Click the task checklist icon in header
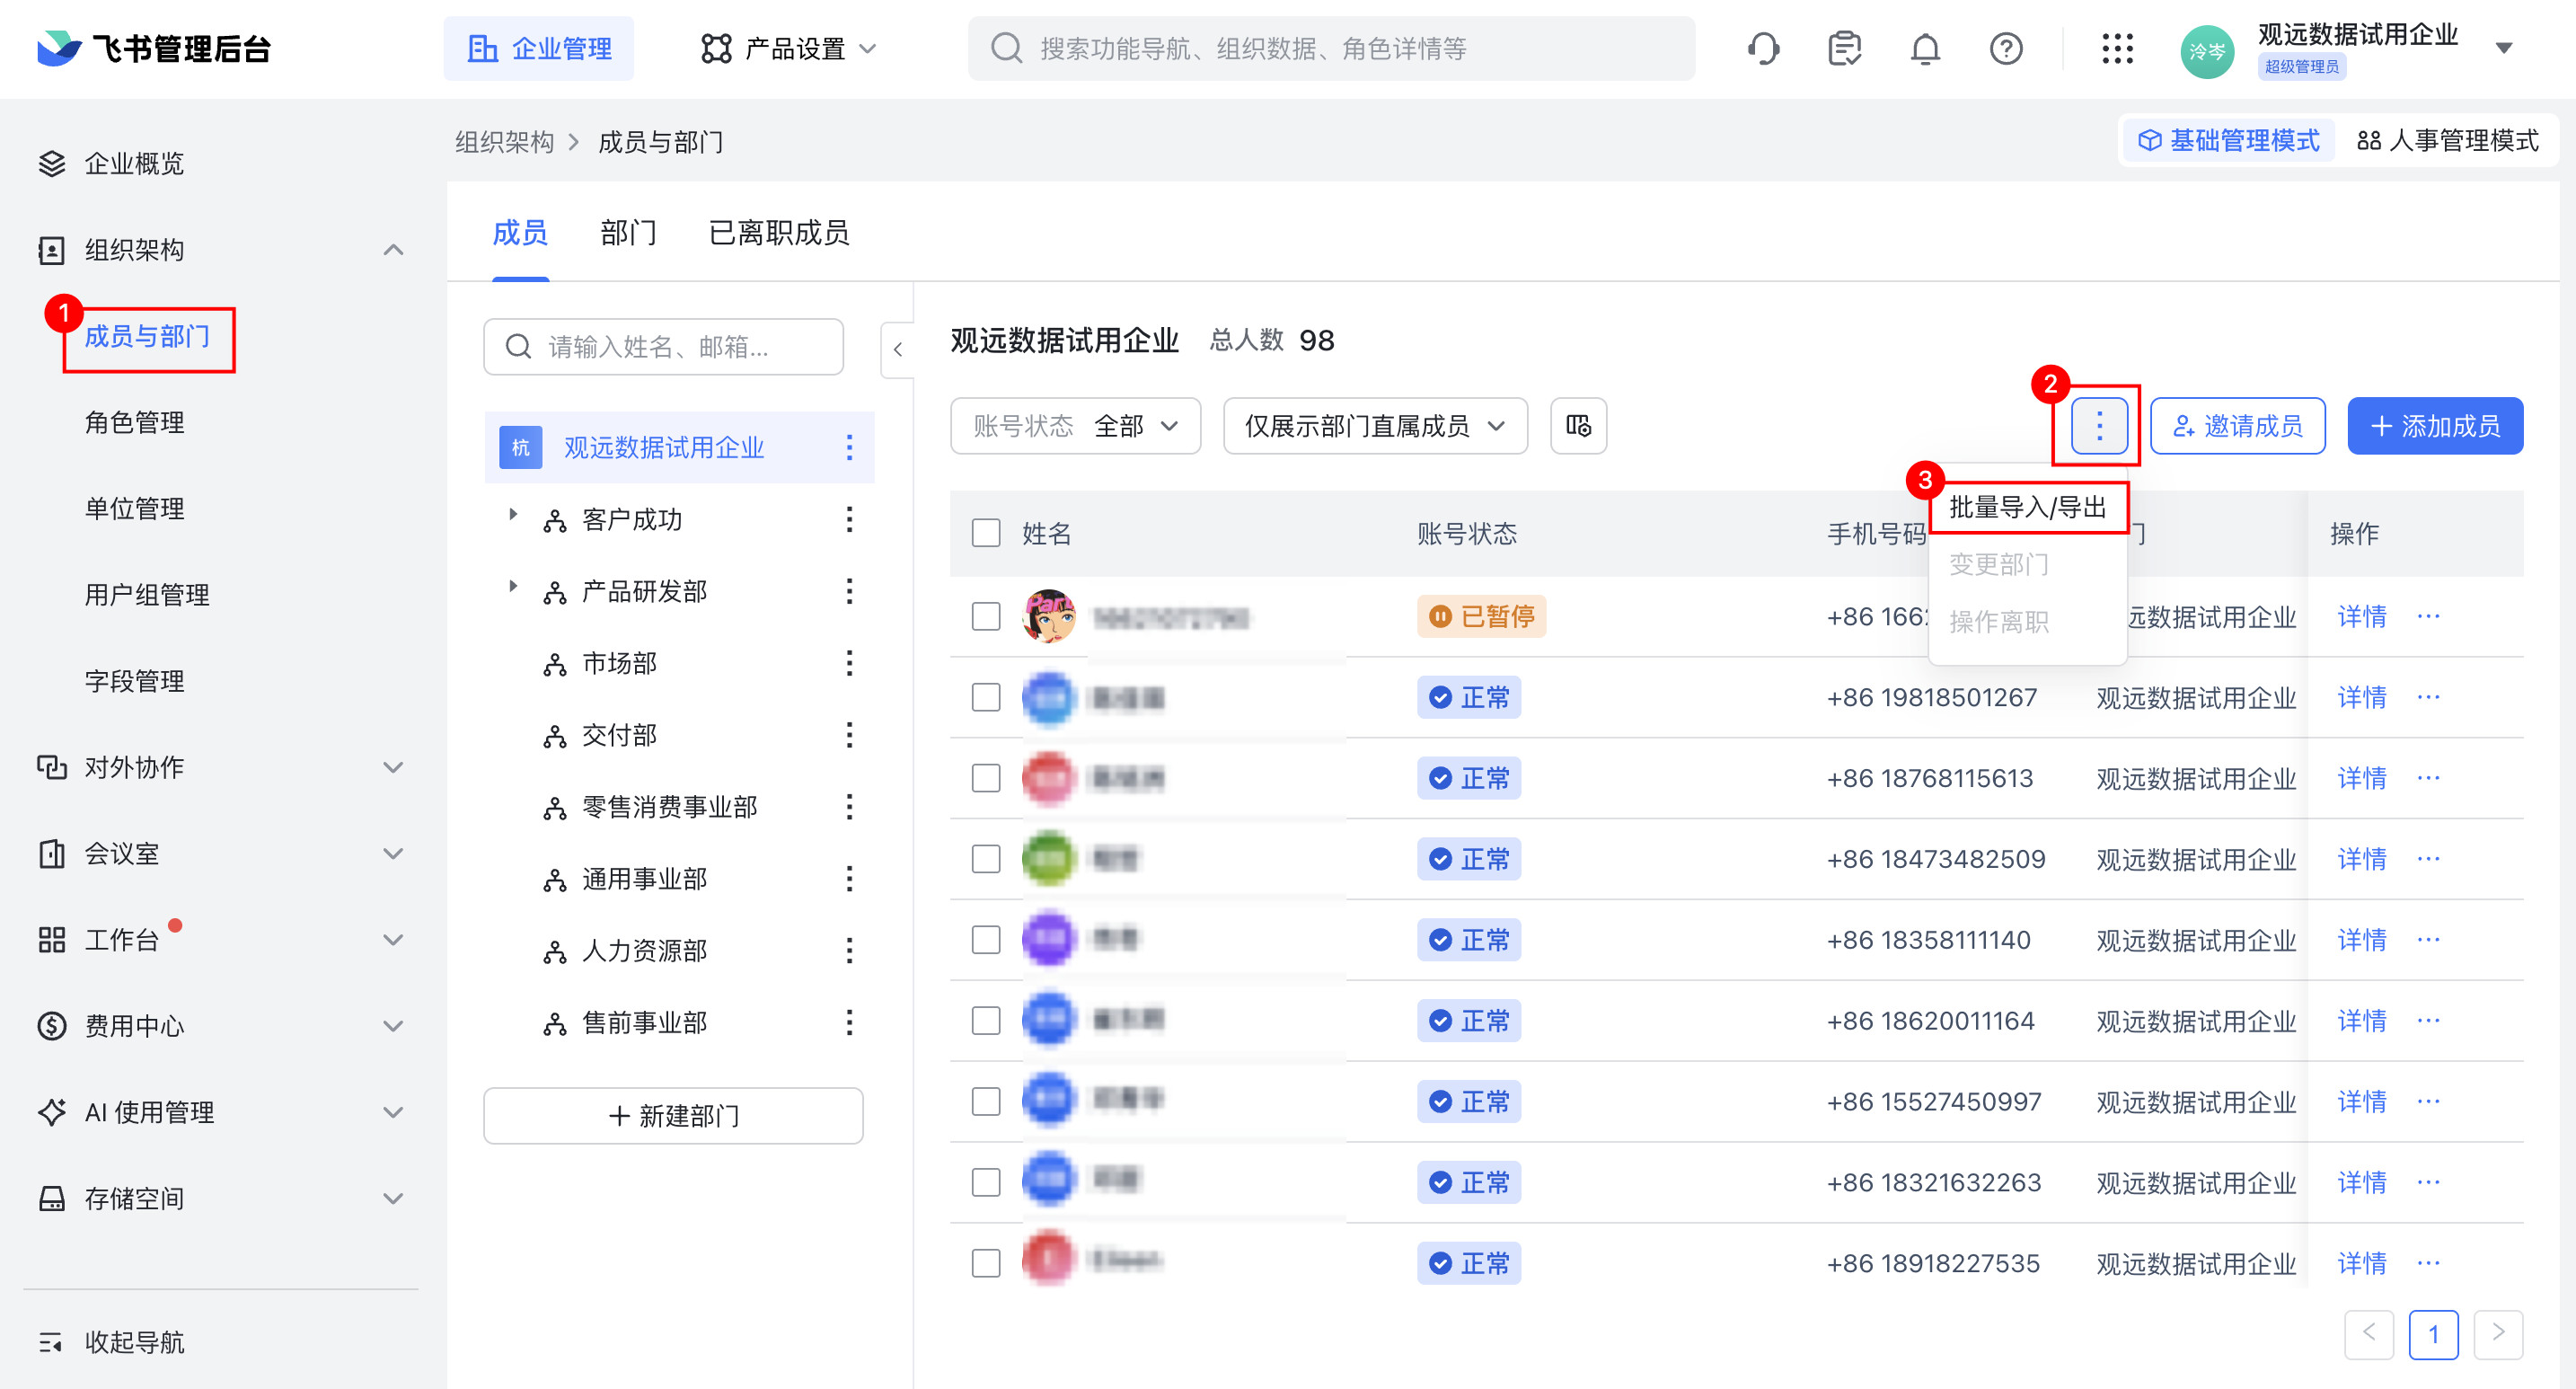 coord(1844,48)
